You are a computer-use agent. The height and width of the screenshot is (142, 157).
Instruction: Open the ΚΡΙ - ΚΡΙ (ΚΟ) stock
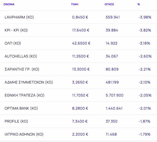tap(16, 30)
